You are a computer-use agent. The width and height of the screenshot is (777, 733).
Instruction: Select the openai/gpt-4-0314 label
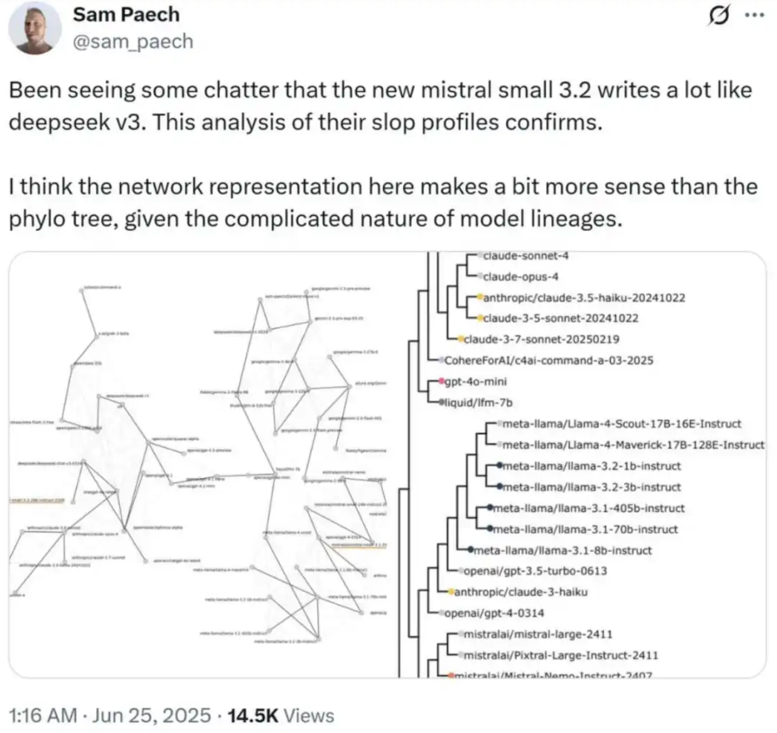point(494,613)
